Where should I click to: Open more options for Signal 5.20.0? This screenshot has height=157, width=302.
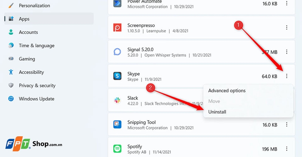pyautogui.click(x=287, y=52)
